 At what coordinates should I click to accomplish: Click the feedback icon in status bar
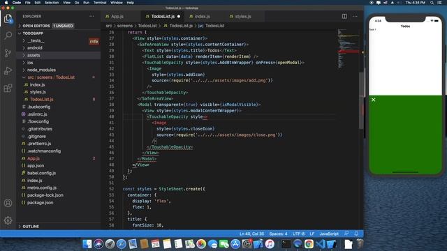tap(346, 234)
